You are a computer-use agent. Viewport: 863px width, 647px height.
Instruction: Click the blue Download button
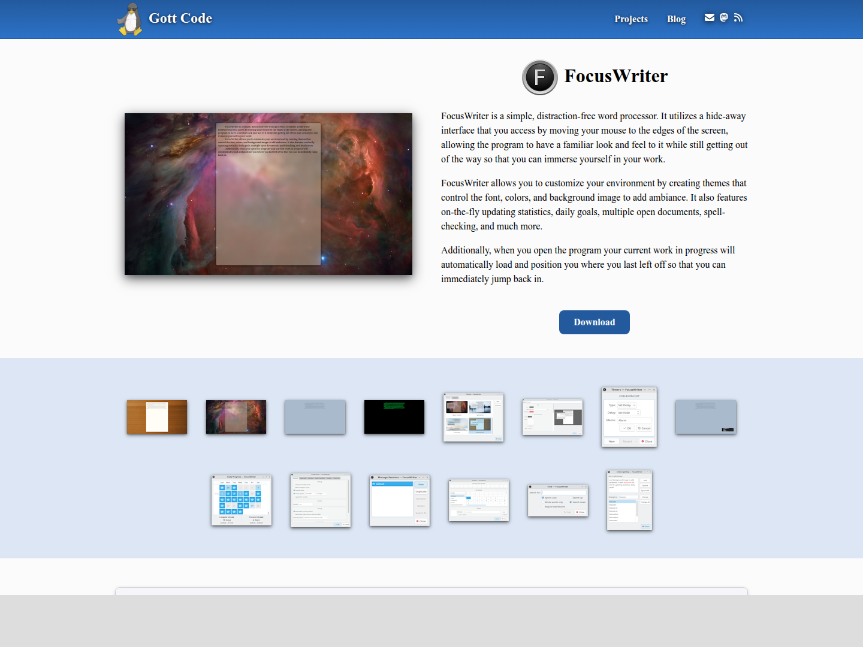(x=595, y=322)
